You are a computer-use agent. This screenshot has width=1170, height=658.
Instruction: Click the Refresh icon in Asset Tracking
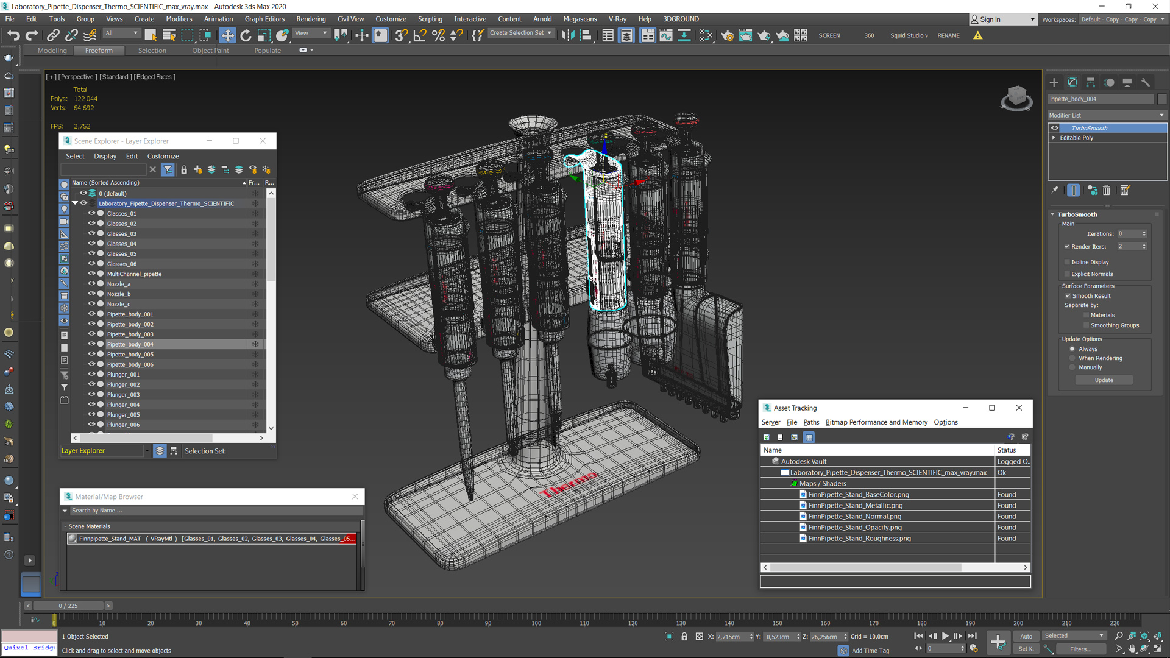click(x=767, y=437)
